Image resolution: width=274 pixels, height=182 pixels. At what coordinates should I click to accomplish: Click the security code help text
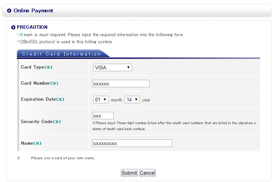[x=174, y=126]
